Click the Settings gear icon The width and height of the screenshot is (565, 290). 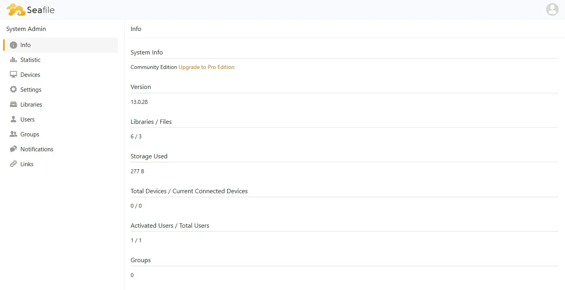pyautogui.click(x=13, y=90)
